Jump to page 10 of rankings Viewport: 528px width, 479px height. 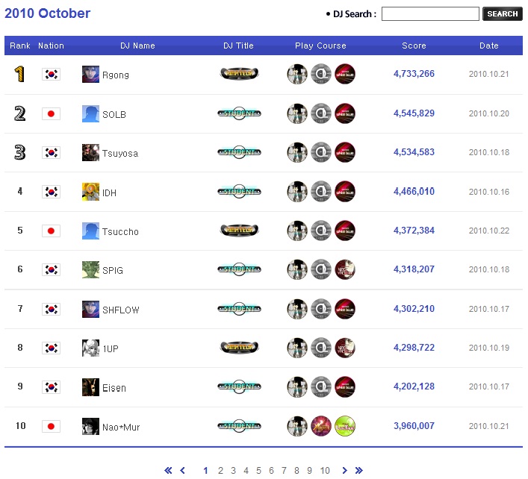click(x=325, y=471)
